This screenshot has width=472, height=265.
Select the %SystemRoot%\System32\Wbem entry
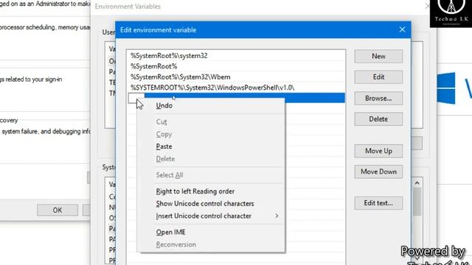236,77
